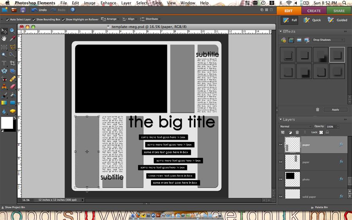The image size is (352, 220).
Task: Click the Apply button in Effects
Action: pos(335,109)
